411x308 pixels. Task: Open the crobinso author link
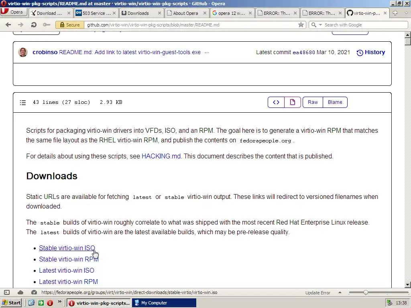45,52
